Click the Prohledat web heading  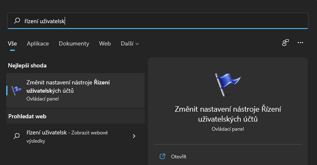[27, 116]
